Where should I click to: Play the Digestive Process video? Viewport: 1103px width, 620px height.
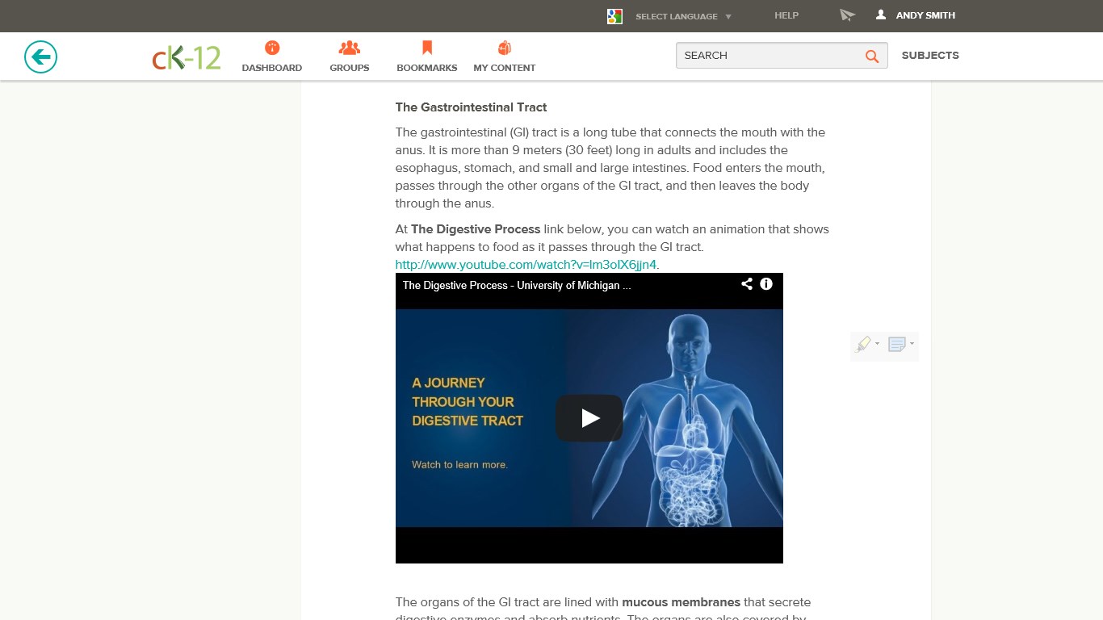click(589, 418)
